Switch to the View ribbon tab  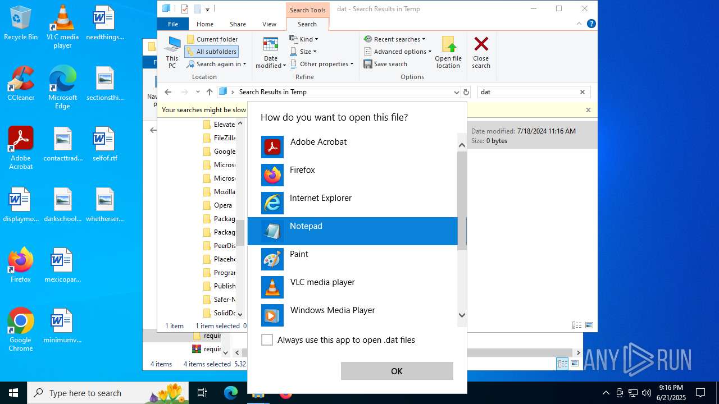point(270,24)
